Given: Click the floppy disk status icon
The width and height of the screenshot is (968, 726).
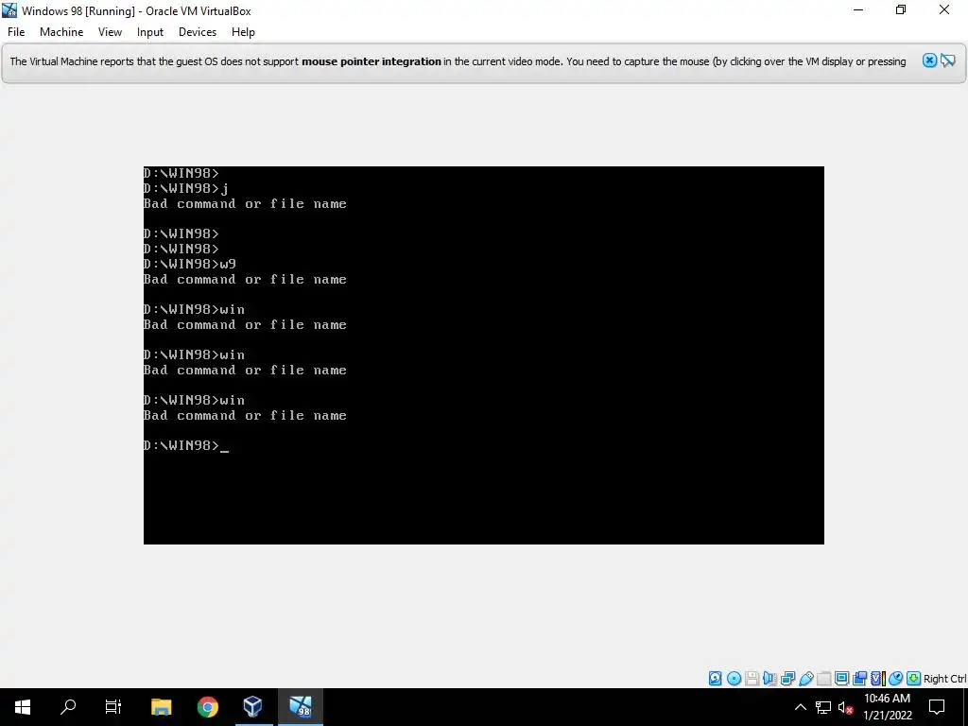Looking at the screenshot, I should 752,679.
